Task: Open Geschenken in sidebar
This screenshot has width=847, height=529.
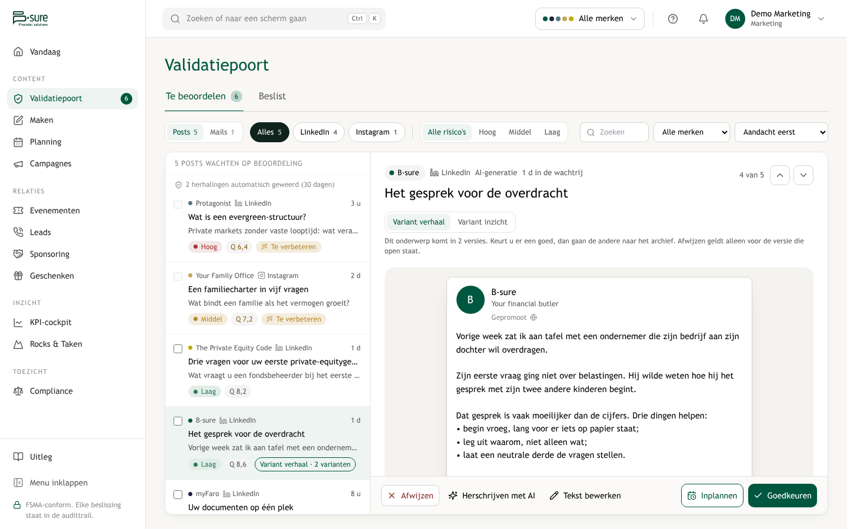Action: click(x=72, y=276)
